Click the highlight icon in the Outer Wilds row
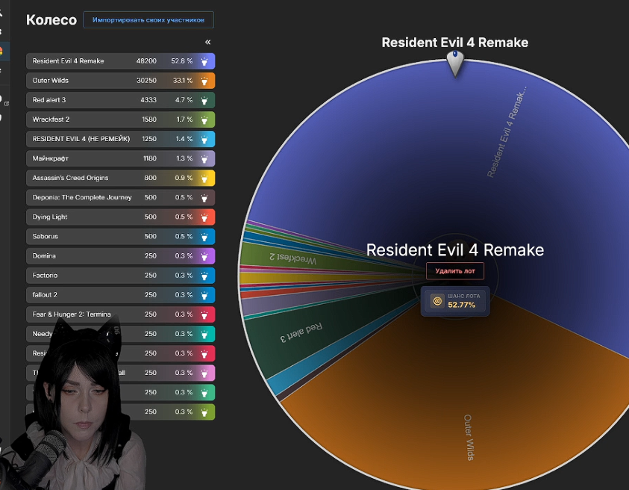 pos(204,81)
